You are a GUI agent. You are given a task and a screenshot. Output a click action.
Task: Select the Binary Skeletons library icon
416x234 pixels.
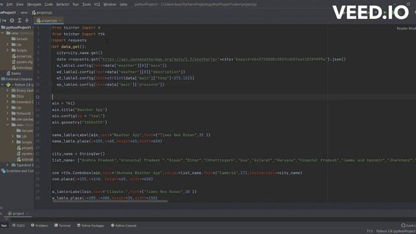tap(13, 90)
